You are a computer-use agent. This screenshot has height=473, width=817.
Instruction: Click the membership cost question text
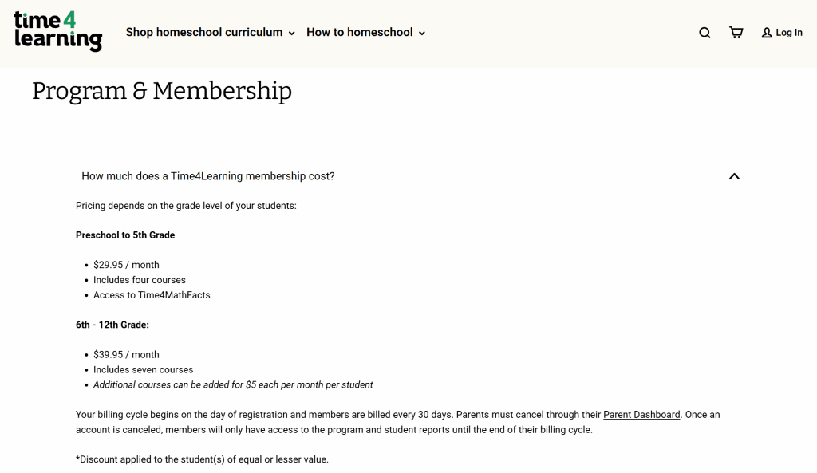pyautogui.click(x=208, y=176)
